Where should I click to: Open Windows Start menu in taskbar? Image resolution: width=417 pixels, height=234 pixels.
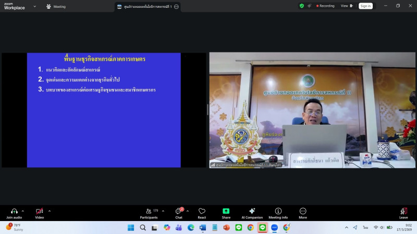click(x=130, y=228)
